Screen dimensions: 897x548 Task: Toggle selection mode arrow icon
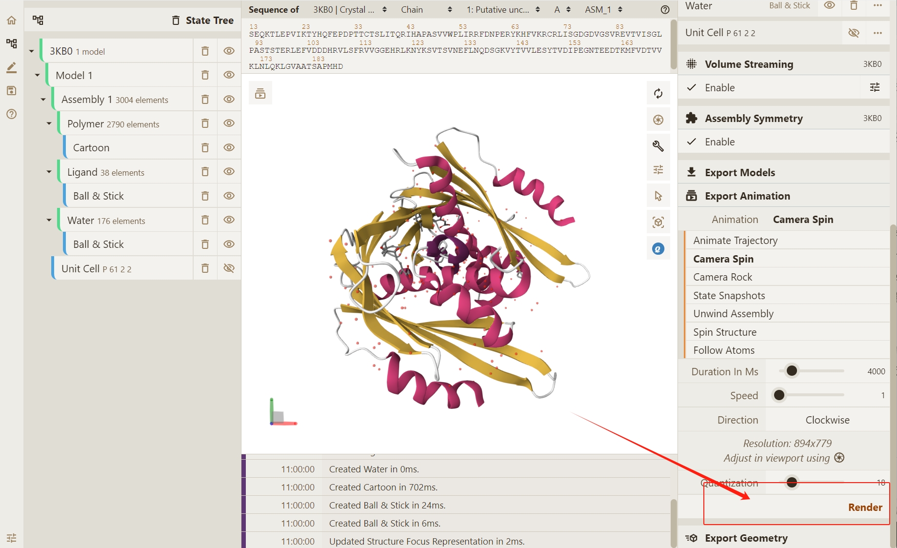click(658, 196)
